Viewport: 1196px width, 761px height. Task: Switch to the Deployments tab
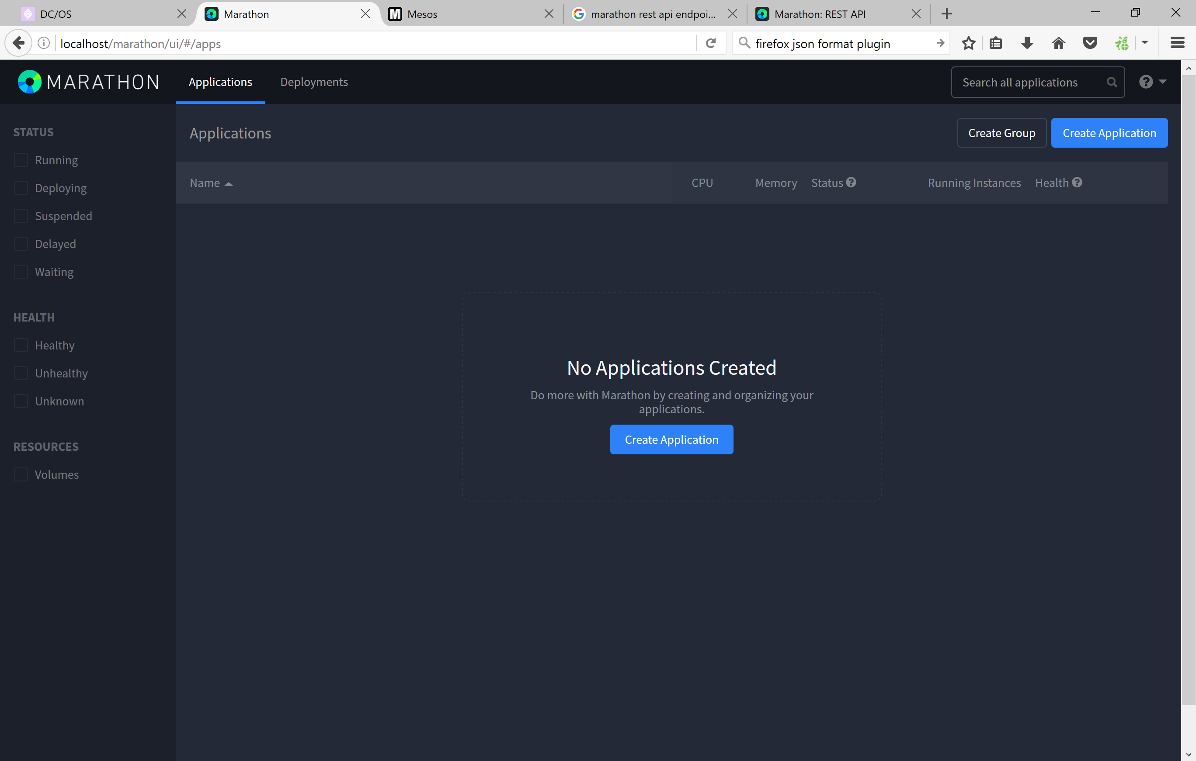point(314,82)
